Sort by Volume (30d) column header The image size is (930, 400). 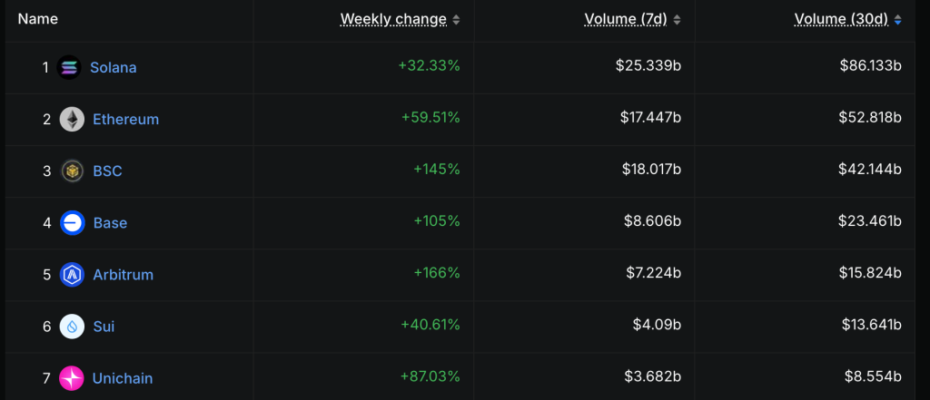(x=841, y=20)
